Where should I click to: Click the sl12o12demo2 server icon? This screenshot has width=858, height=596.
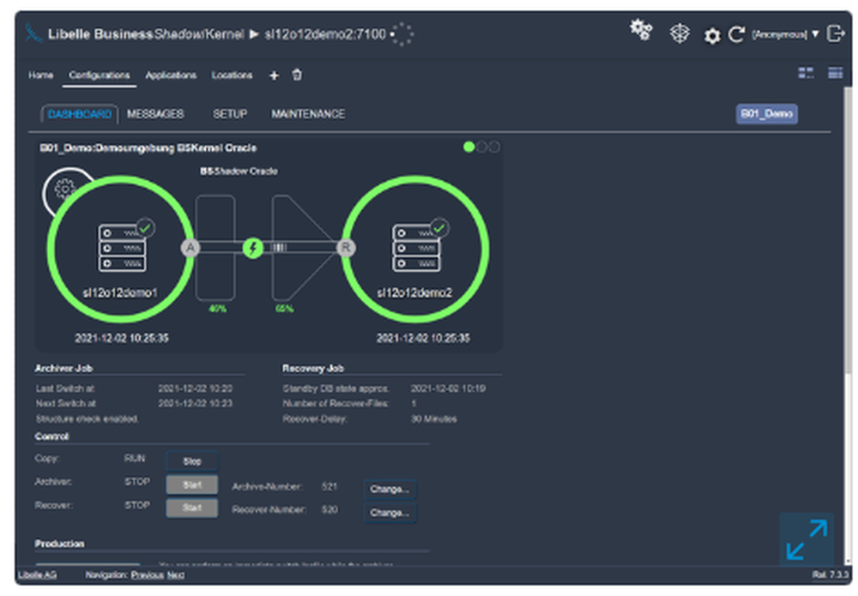coord(416,248)
